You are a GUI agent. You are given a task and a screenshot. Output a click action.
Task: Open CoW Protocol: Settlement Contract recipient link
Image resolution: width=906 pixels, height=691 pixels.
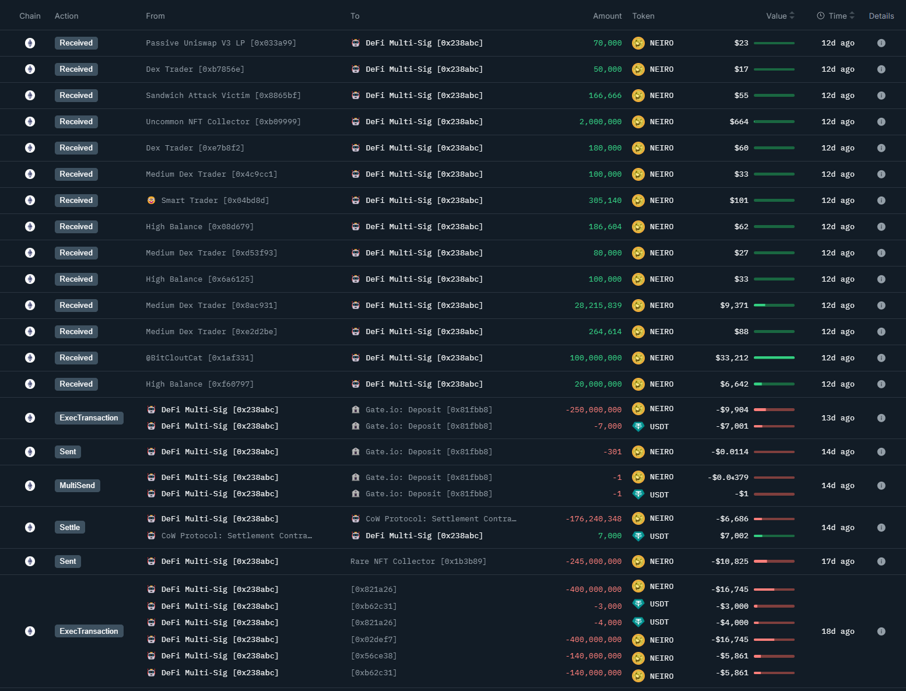441,519
